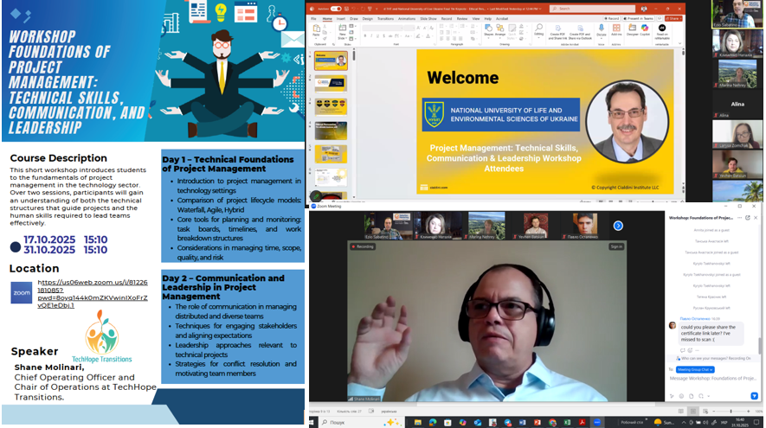Image resolution: width=766 pixels, height=428 pixels.
Task: Click the Windows taskbar search box
Action: [363, 423]
